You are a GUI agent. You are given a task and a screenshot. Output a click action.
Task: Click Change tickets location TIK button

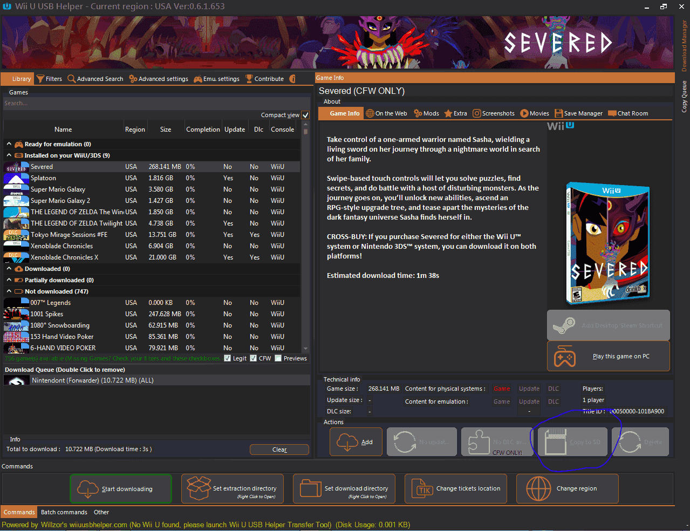456,489
